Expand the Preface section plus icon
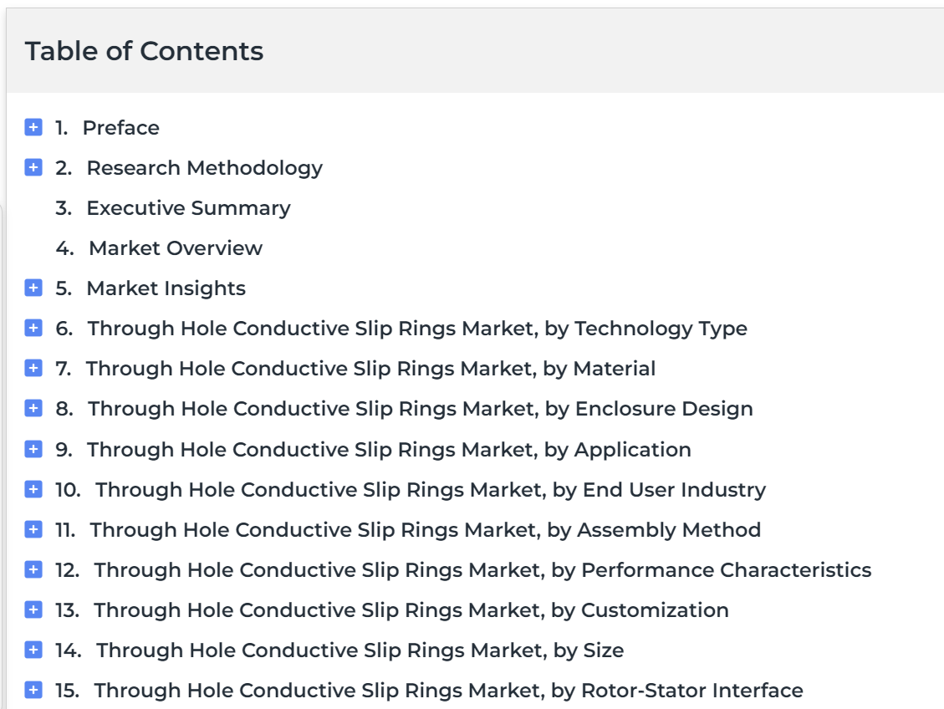 click(x=33, y=127)
